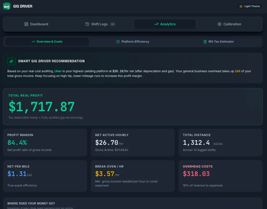Open the Shift Logs tab
The height and width of the screenshot is (209, 267).
pyautogui.click(x=100, y=24)
